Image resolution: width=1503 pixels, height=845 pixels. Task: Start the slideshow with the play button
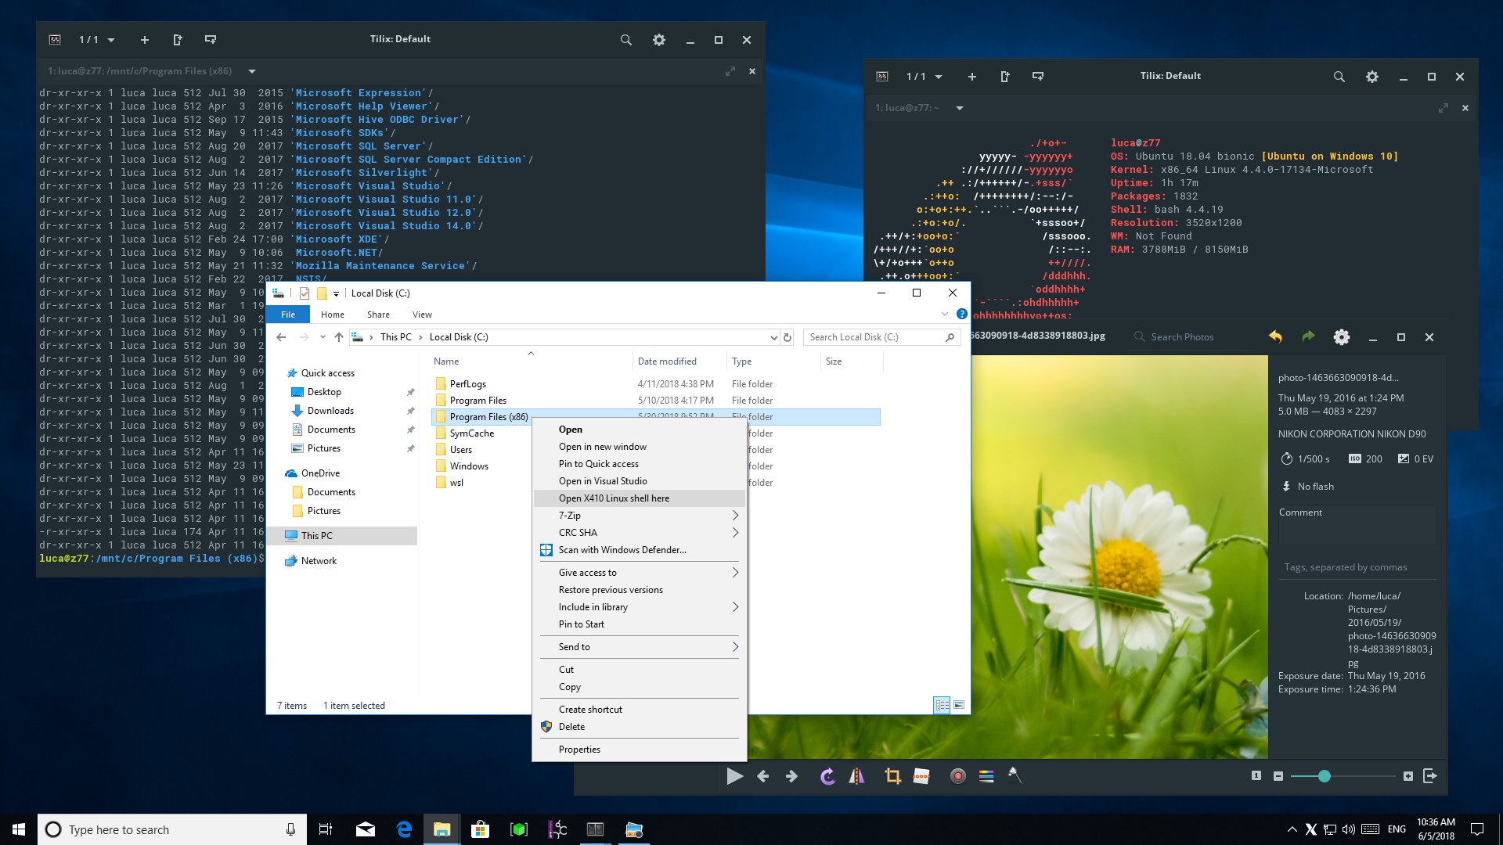[x=734, y=776]
